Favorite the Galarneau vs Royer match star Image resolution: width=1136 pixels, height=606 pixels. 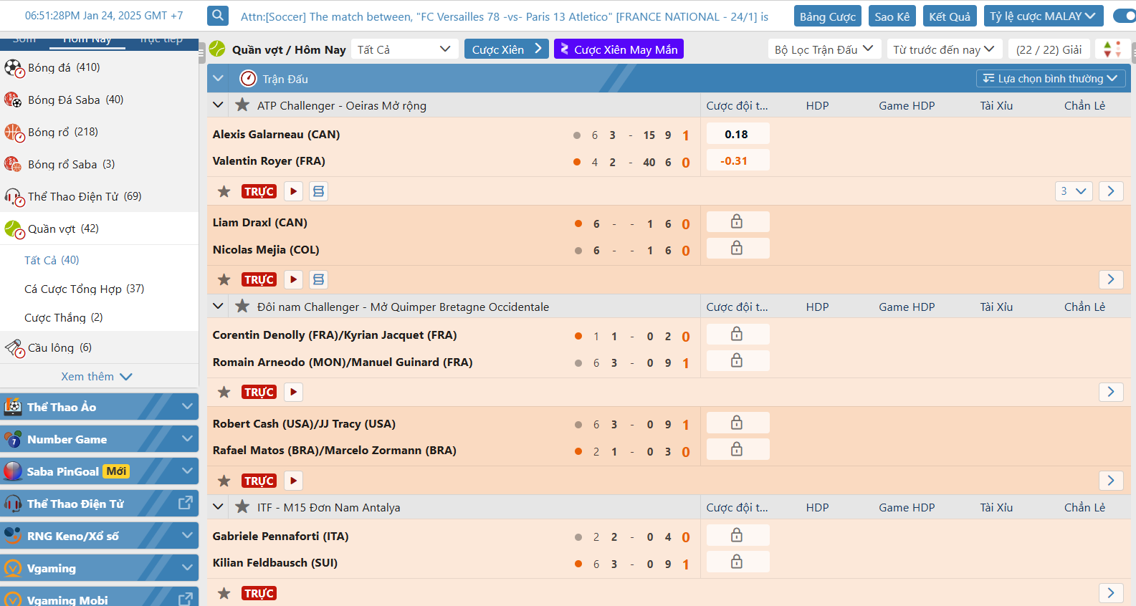tap(224, 191)
